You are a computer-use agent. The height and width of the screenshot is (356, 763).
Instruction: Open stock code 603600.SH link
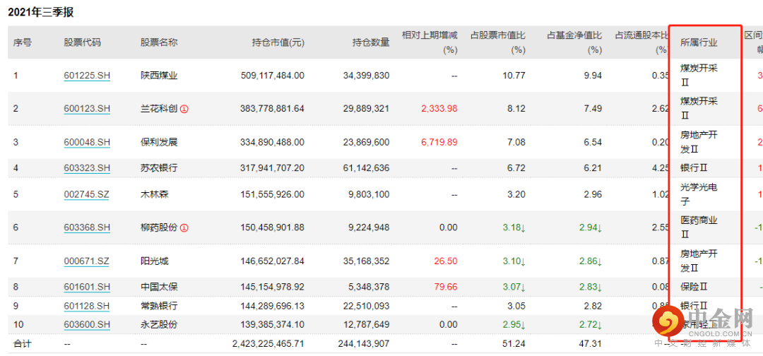(87, 325)
